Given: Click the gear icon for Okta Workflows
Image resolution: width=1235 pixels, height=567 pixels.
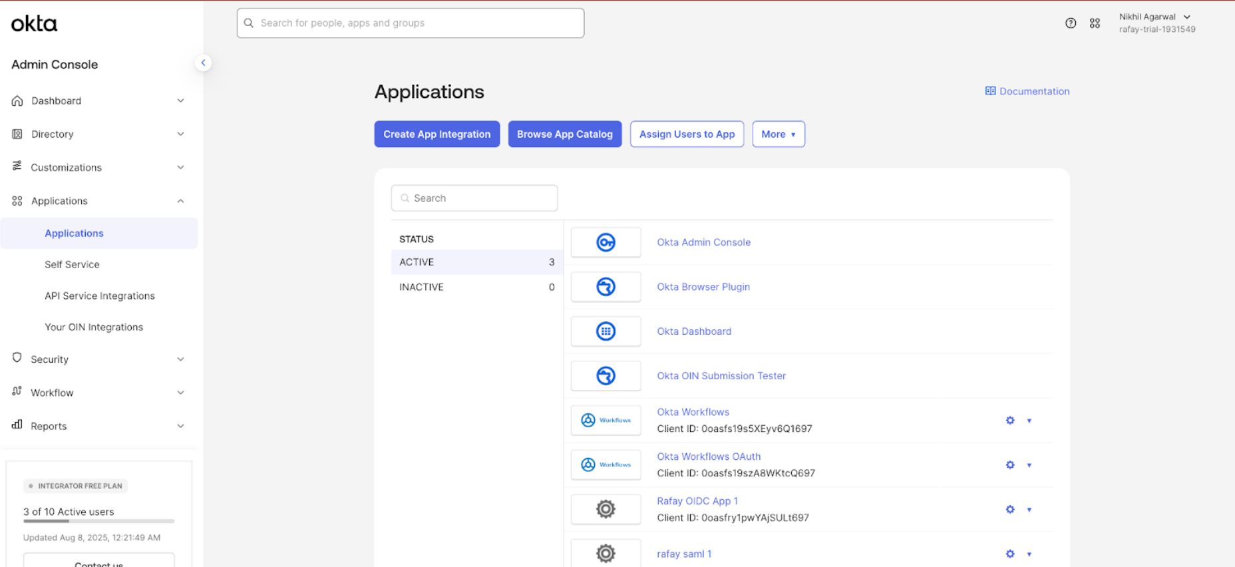Looking at the screenshot, I should (1009, 421).
